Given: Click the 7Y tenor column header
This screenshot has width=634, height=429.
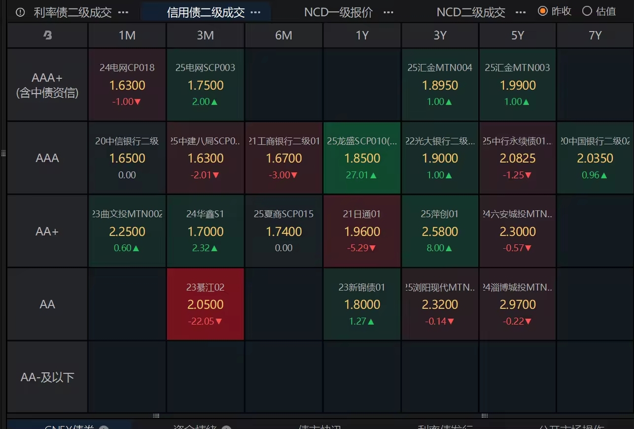Looking at the screenshot, I should 595,35.
